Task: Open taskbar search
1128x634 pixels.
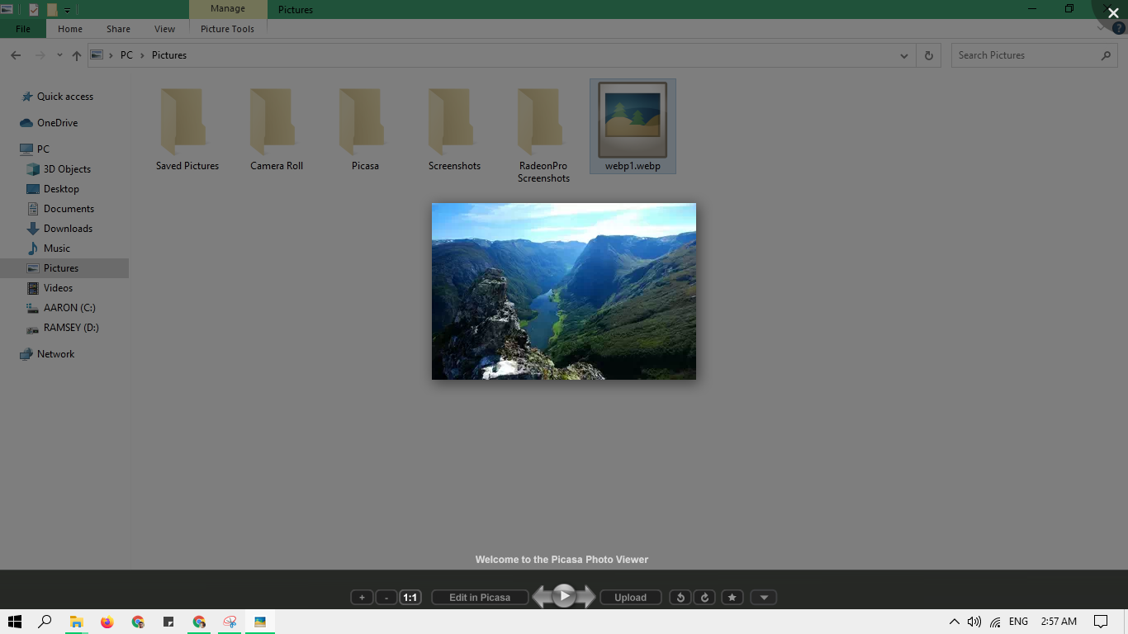Action: (45, 622)
